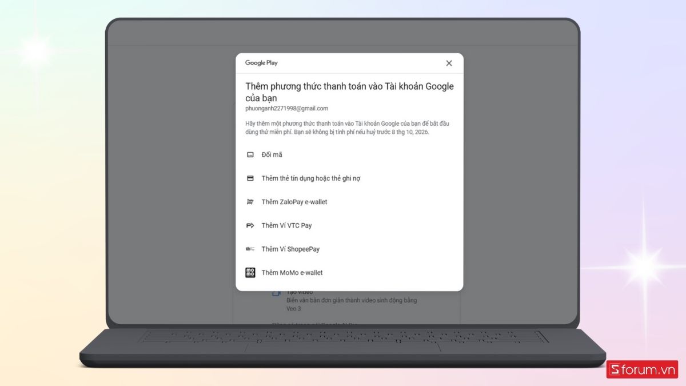Choose Thêm thẻ tín dụng hoặc thẻ ghi nợ
Image resolution: width=686 pixels, height=386 pixels.
(349, 178)
